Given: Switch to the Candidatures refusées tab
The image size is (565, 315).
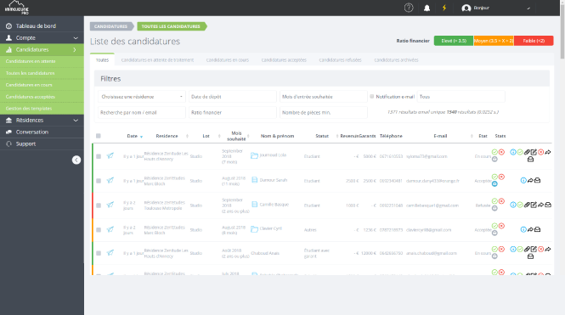Looking at the screenshot, I should [x=340, y=60].
